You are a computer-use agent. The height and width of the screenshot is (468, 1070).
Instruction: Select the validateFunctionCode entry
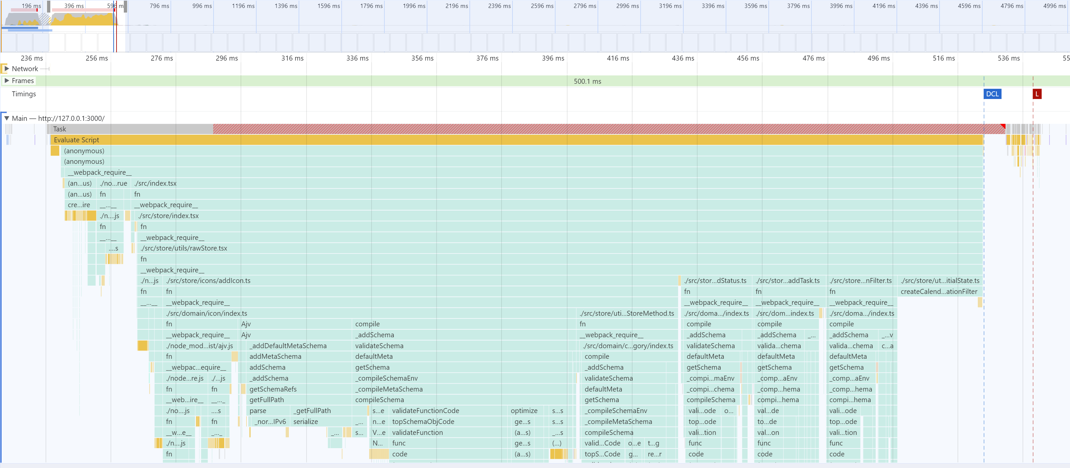click(x=425, y=411)
